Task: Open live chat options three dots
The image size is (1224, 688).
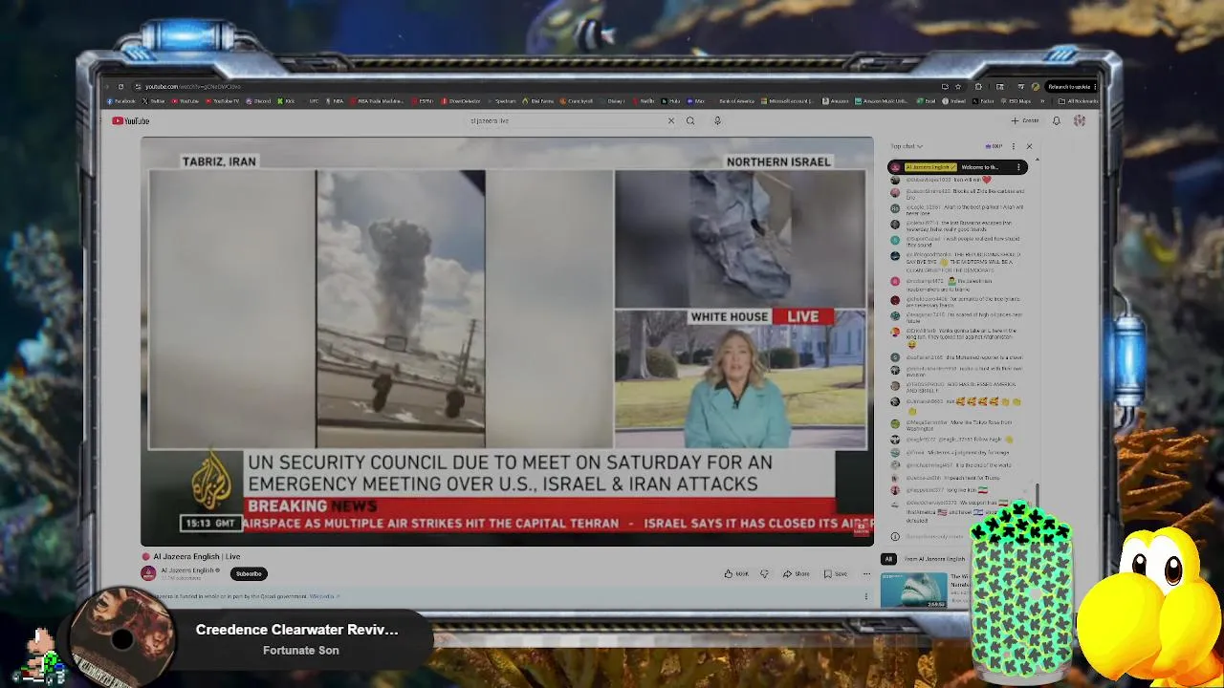Action: (x=1013, y=146)
